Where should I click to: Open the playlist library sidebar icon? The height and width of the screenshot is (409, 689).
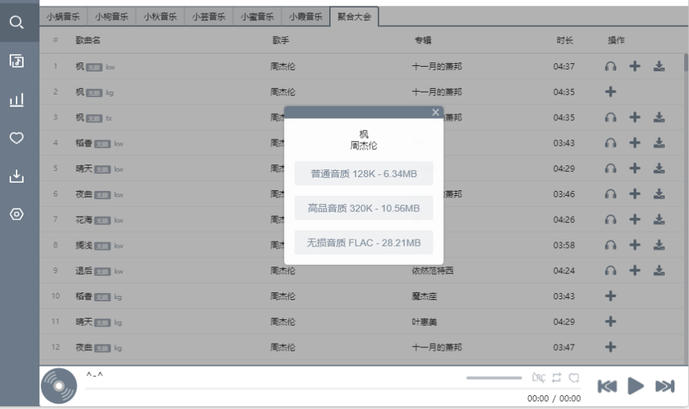[x=17, y=61]
